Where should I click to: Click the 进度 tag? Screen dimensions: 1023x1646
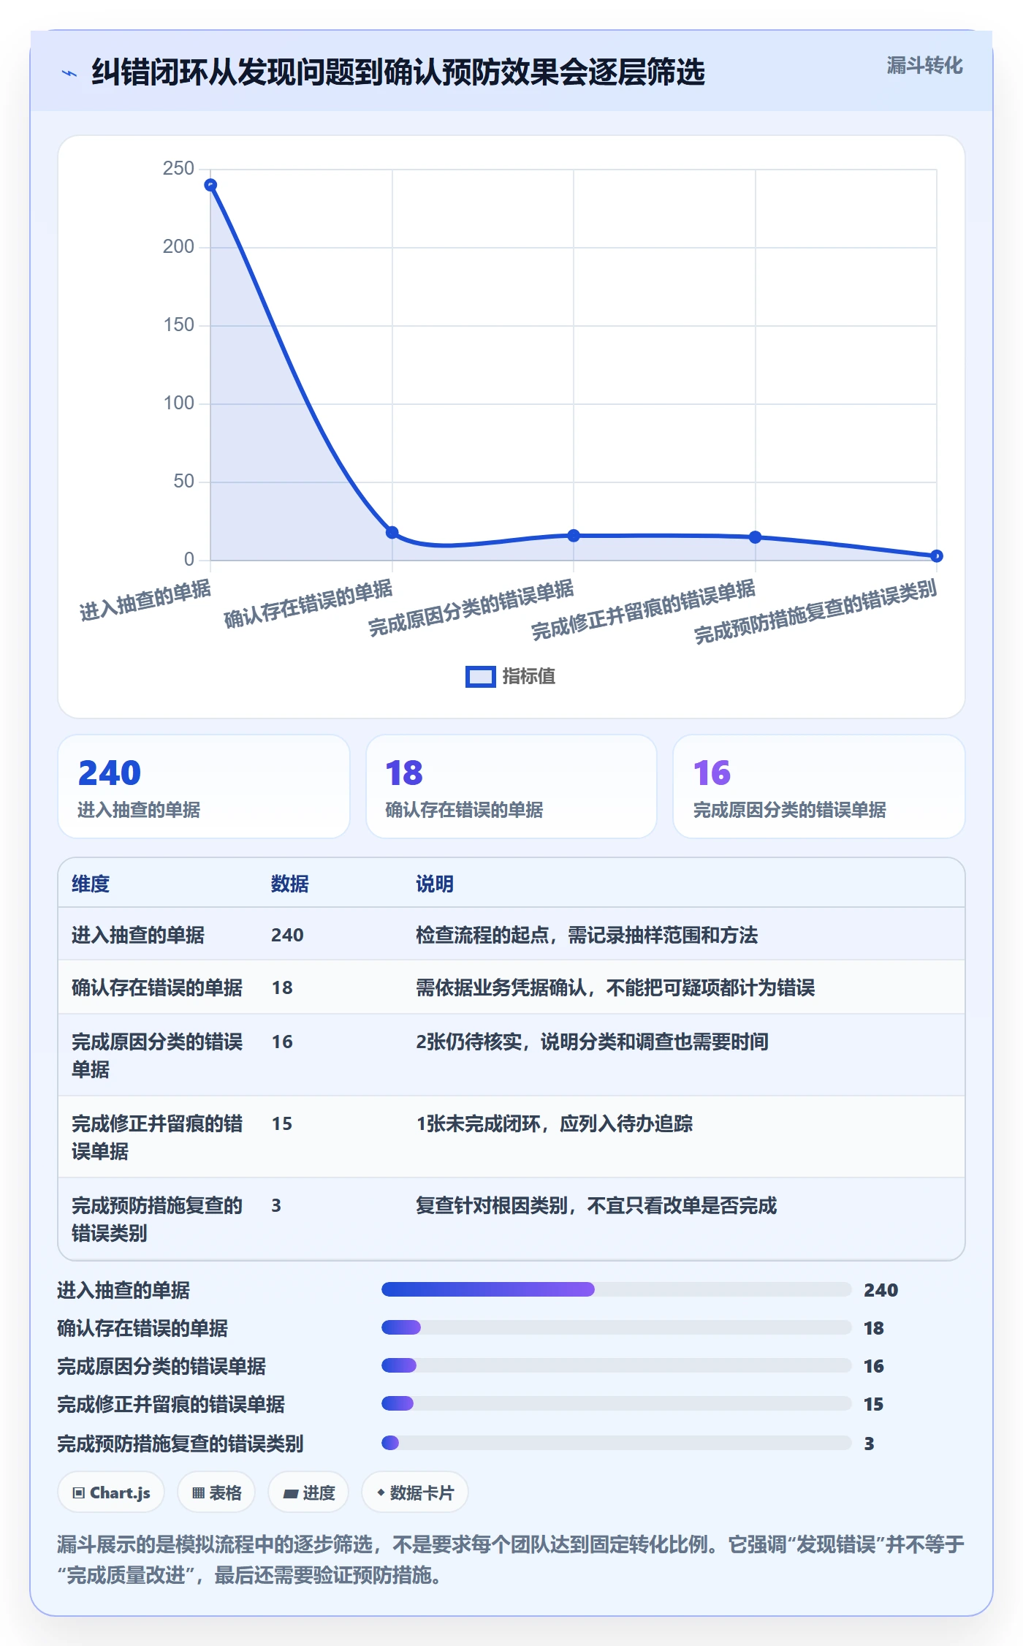308,1493
